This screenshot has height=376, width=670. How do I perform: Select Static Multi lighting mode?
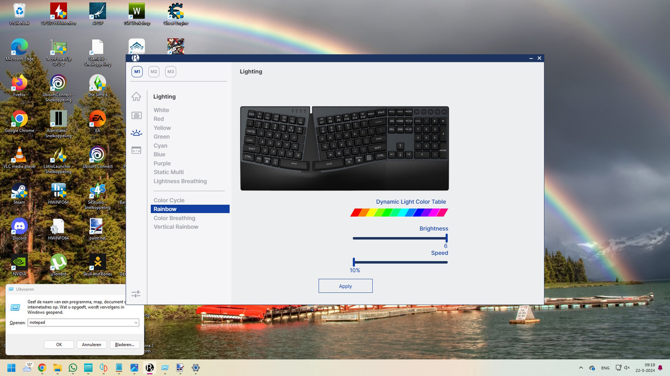pos(169,172)
